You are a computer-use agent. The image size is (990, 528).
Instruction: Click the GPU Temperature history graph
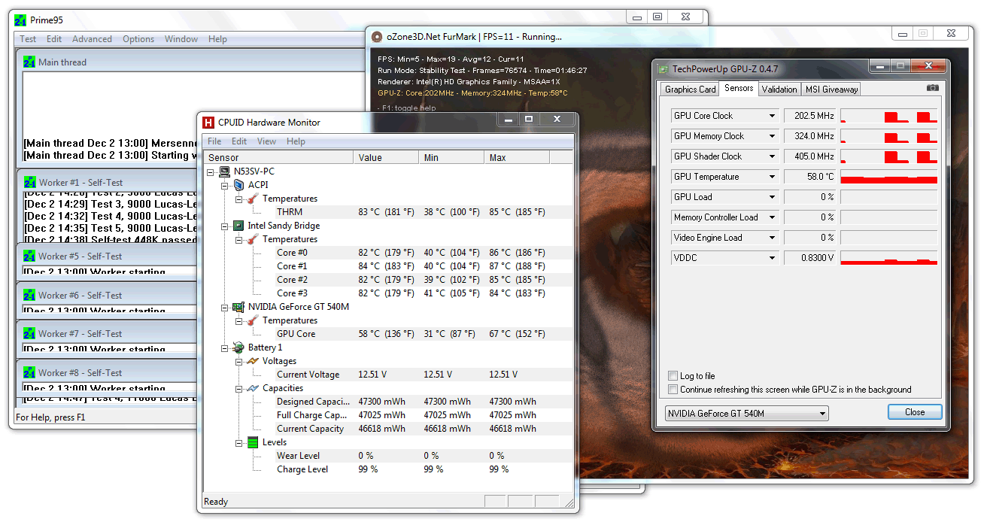click(889, 177)
